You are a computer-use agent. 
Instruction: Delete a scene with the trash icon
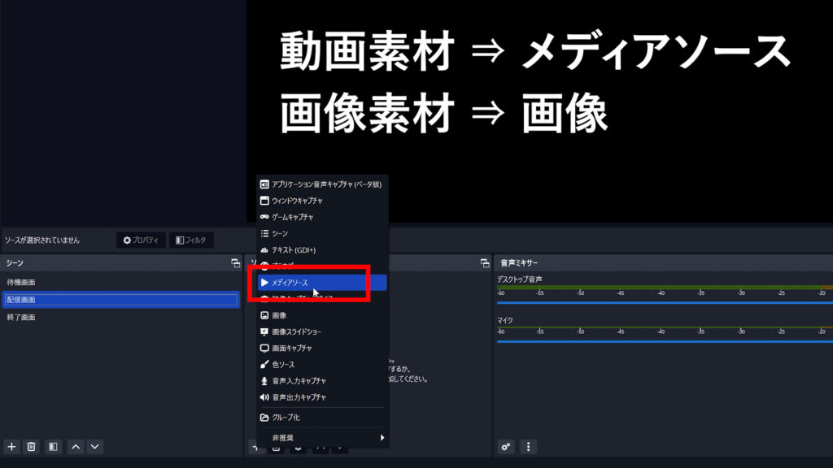click(30, 446)
